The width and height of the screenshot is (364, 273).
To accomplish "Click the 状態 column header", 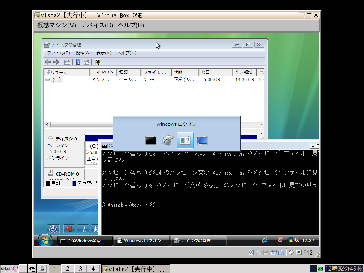I will coord(185,73).
